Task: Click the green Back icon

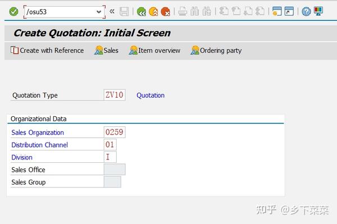Action: click(141, 12)
